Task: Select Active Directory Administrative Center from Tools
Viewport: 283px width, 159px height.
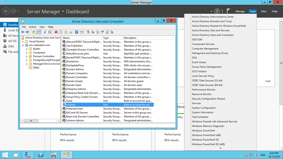Action: (x=213, y=17)
